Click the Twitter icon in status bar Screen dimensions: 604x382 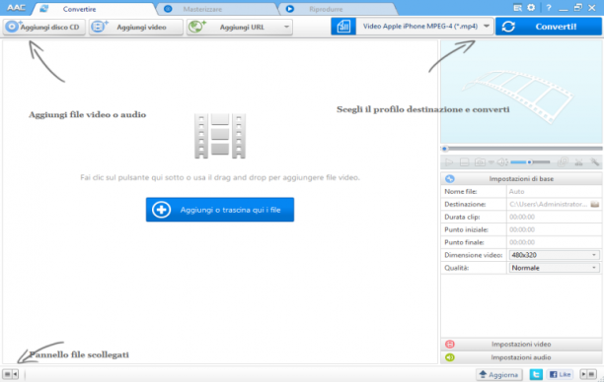536,374
